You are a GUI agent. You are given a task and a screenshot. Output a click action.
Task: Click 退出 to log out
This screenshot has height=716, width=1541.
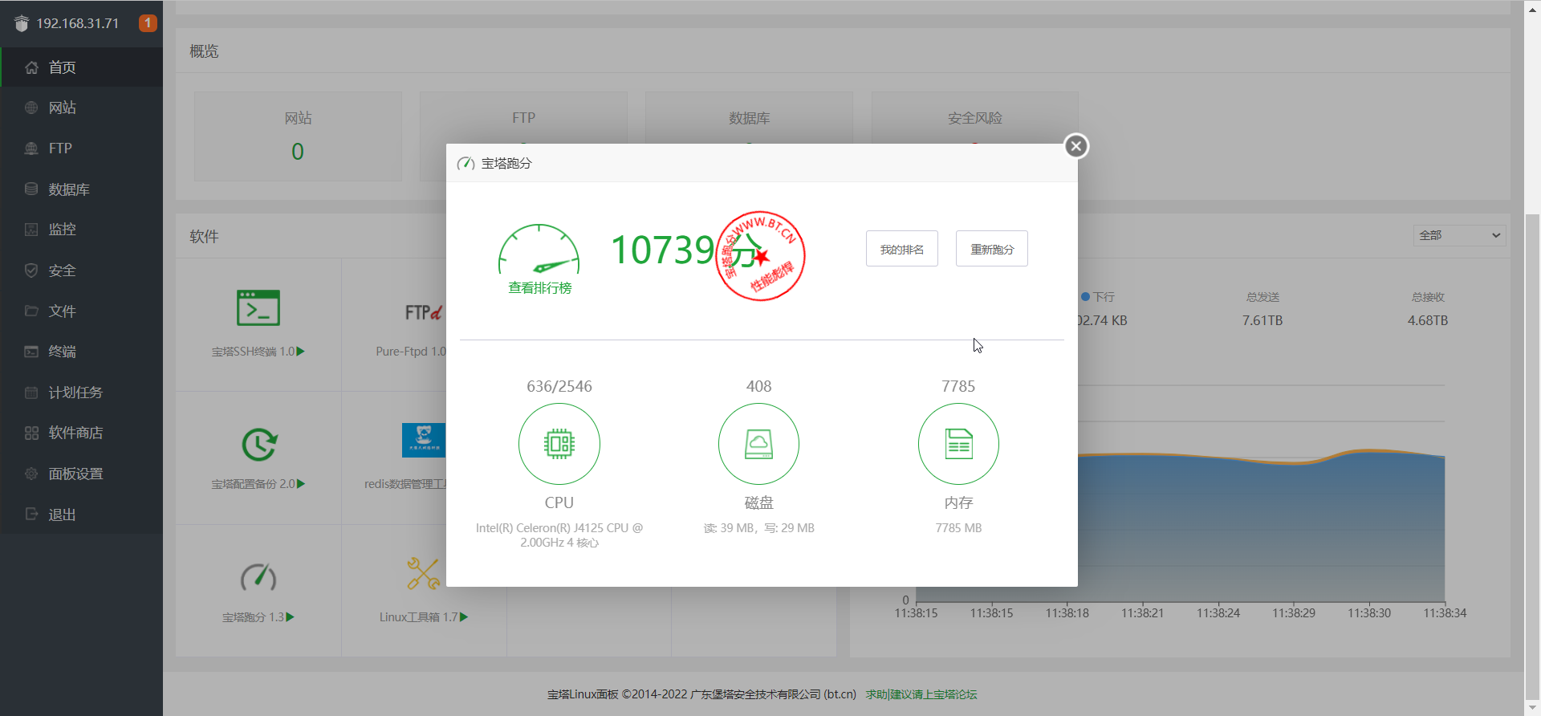pos(82,515)
